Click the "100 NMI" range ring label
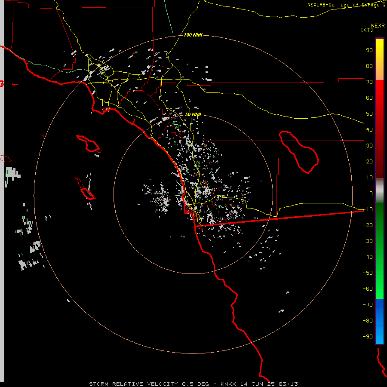387x387 pixels. (193, 35)
